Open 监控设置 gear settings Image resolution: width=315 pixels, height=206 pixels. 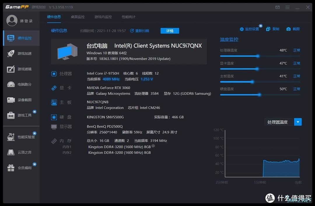click(249, 29)
